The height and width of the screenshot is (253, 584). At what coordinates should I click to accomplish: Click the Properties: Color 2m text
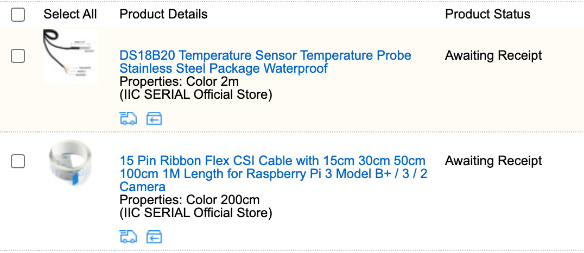pyautogui.click(x=179, y=81)
